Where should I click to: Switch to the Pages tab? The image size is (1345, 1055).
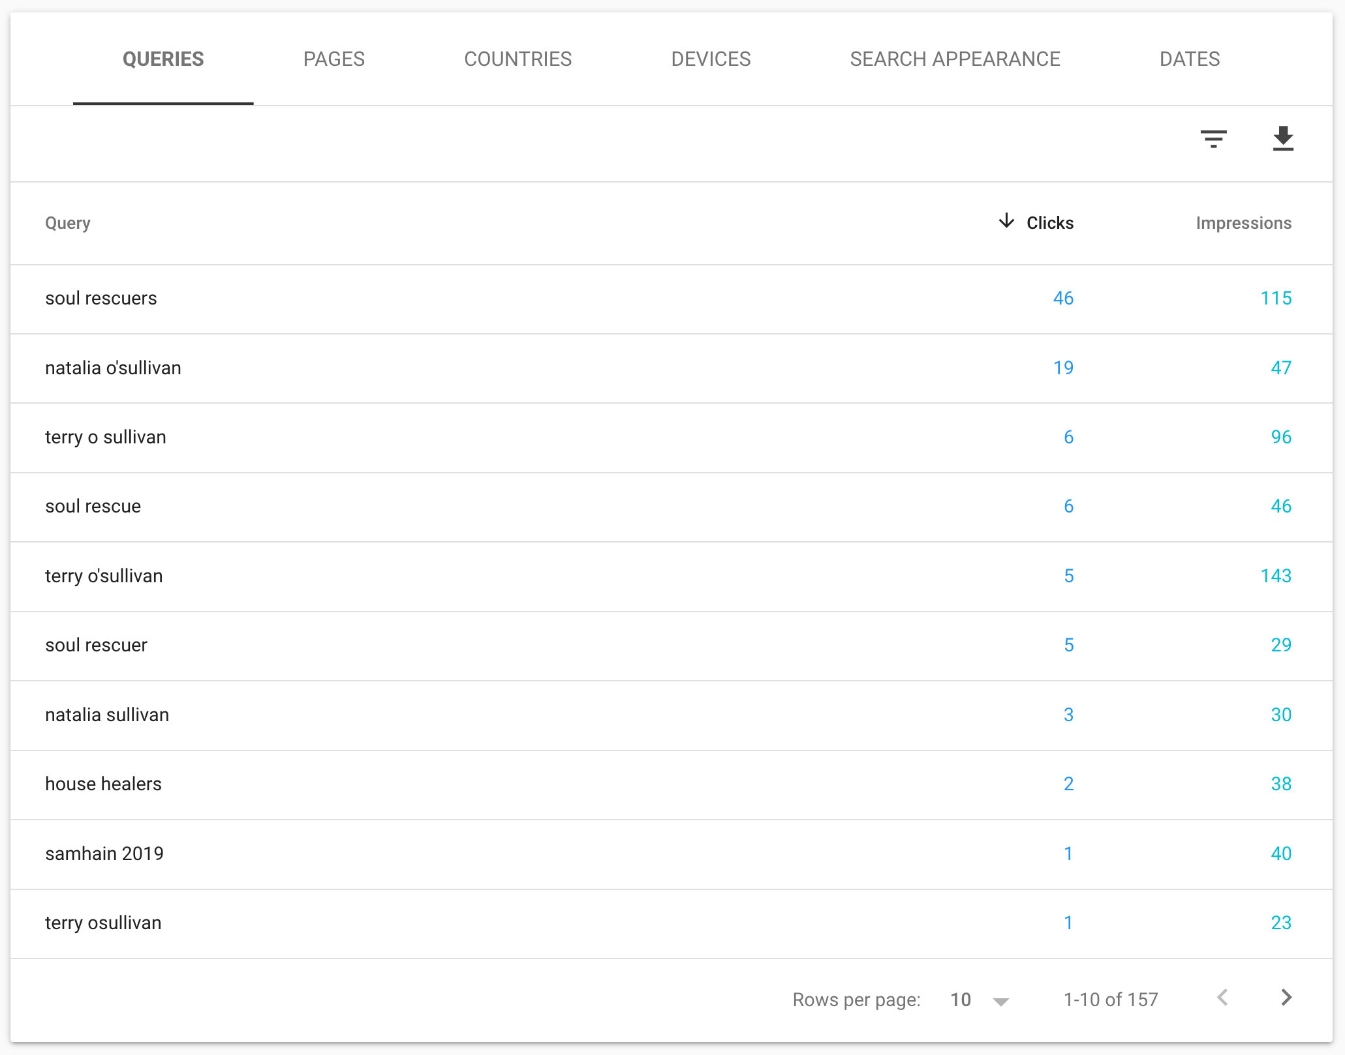334,59
